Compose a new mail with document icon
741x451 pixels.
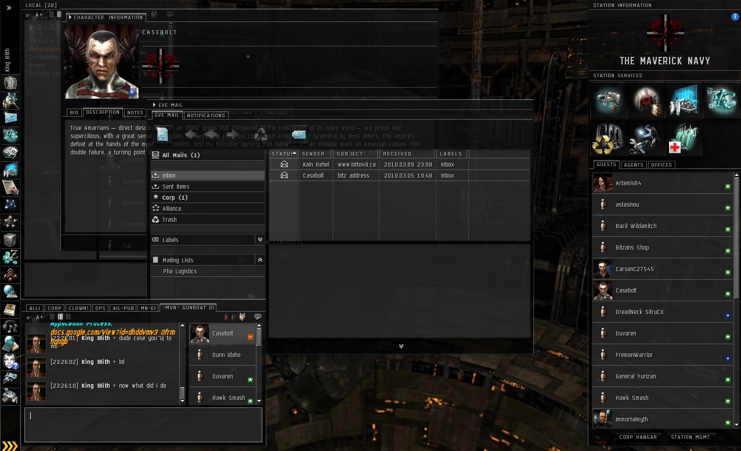162,135
